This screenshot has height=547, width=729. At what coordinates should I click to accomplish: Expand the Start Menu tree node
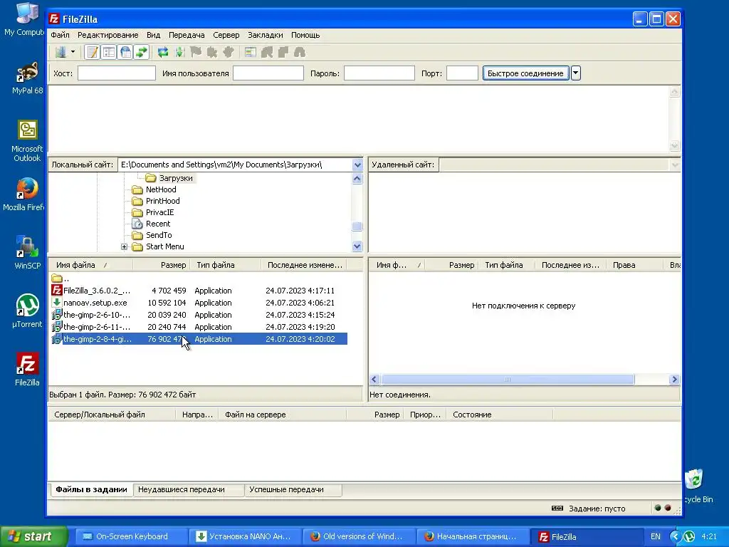[124, 246]
